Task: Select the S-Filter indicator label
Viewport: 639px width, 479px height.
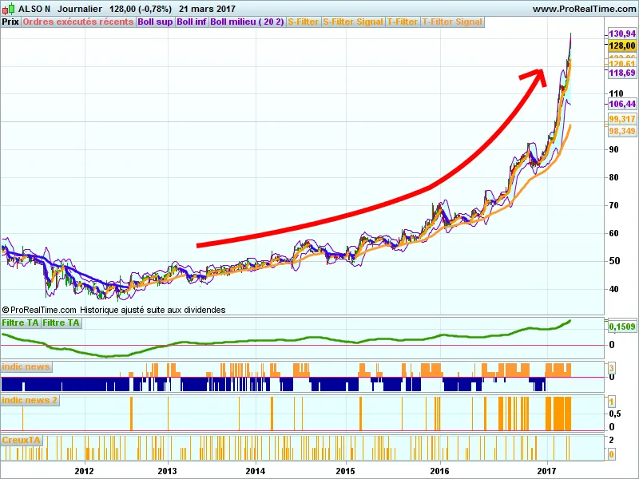Action: (304, 22)
